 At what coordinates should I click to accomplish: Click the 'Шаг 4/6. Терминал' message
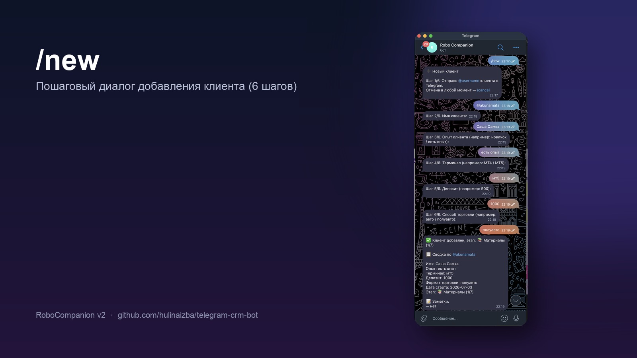coord(466,165)
